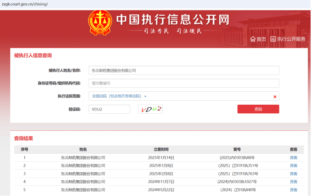Click the house icon beside 首页

coord(253,39)
